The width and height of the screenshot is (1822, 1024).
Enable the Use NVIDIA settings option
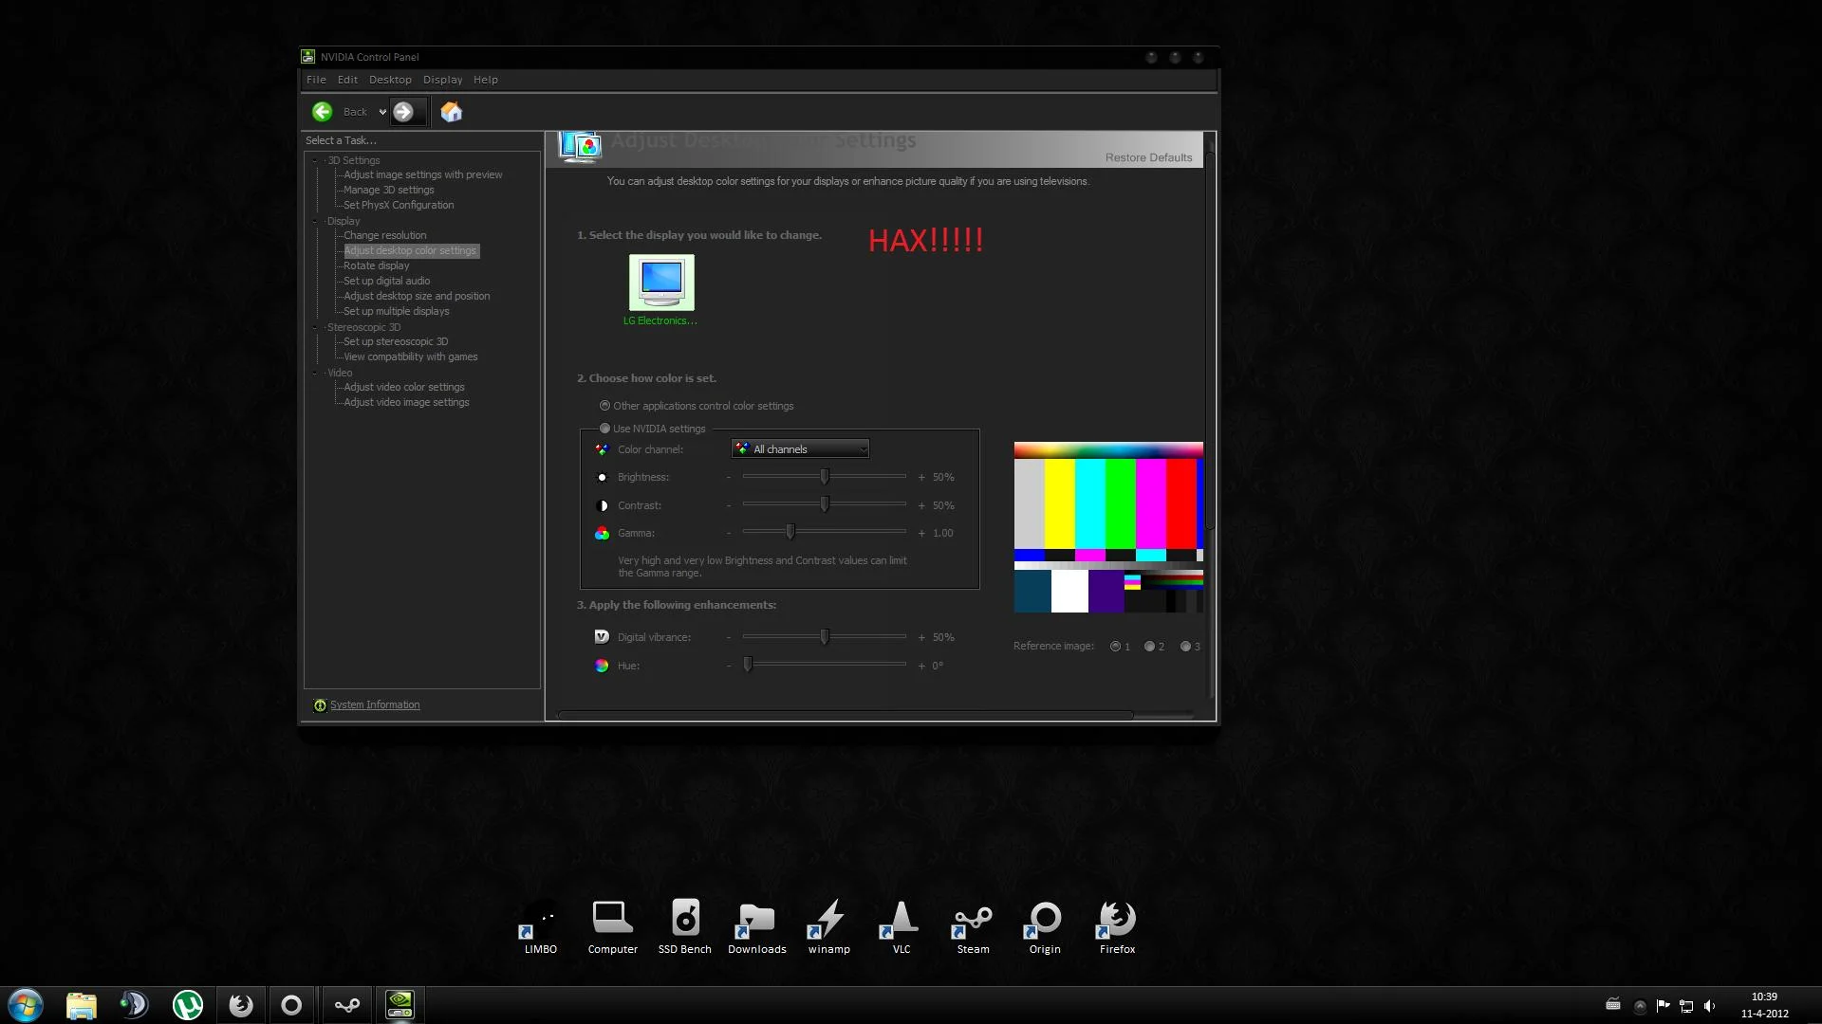(604, 429)
